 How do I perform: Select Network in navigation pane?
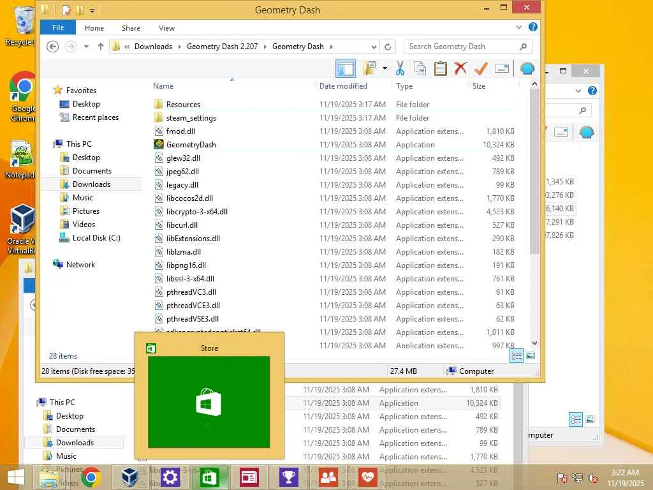tap(80, 265)
